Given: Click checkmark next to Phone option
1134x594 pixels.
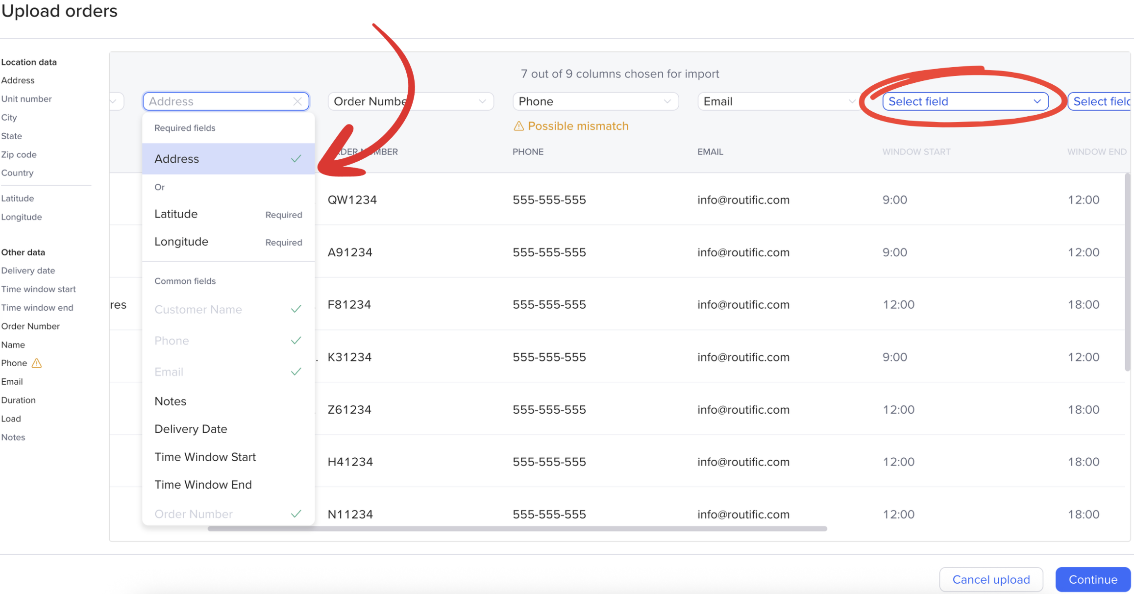Looking at the screenshot, I should 296,341.
